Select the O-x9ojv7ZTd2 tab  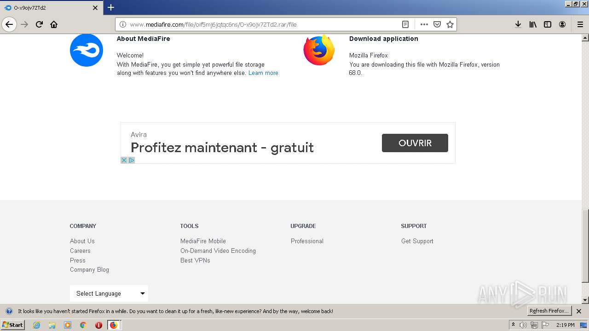click(x=51, y=8)
